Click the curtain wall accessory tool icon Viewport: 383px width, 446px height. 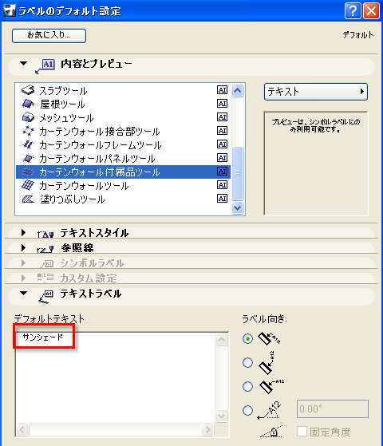pos(28,172)
